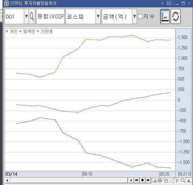Open the 금액(억) unit dropdown
Viewport: 193px width, 185px height.
pyautogui.click(x=134, y=16)
